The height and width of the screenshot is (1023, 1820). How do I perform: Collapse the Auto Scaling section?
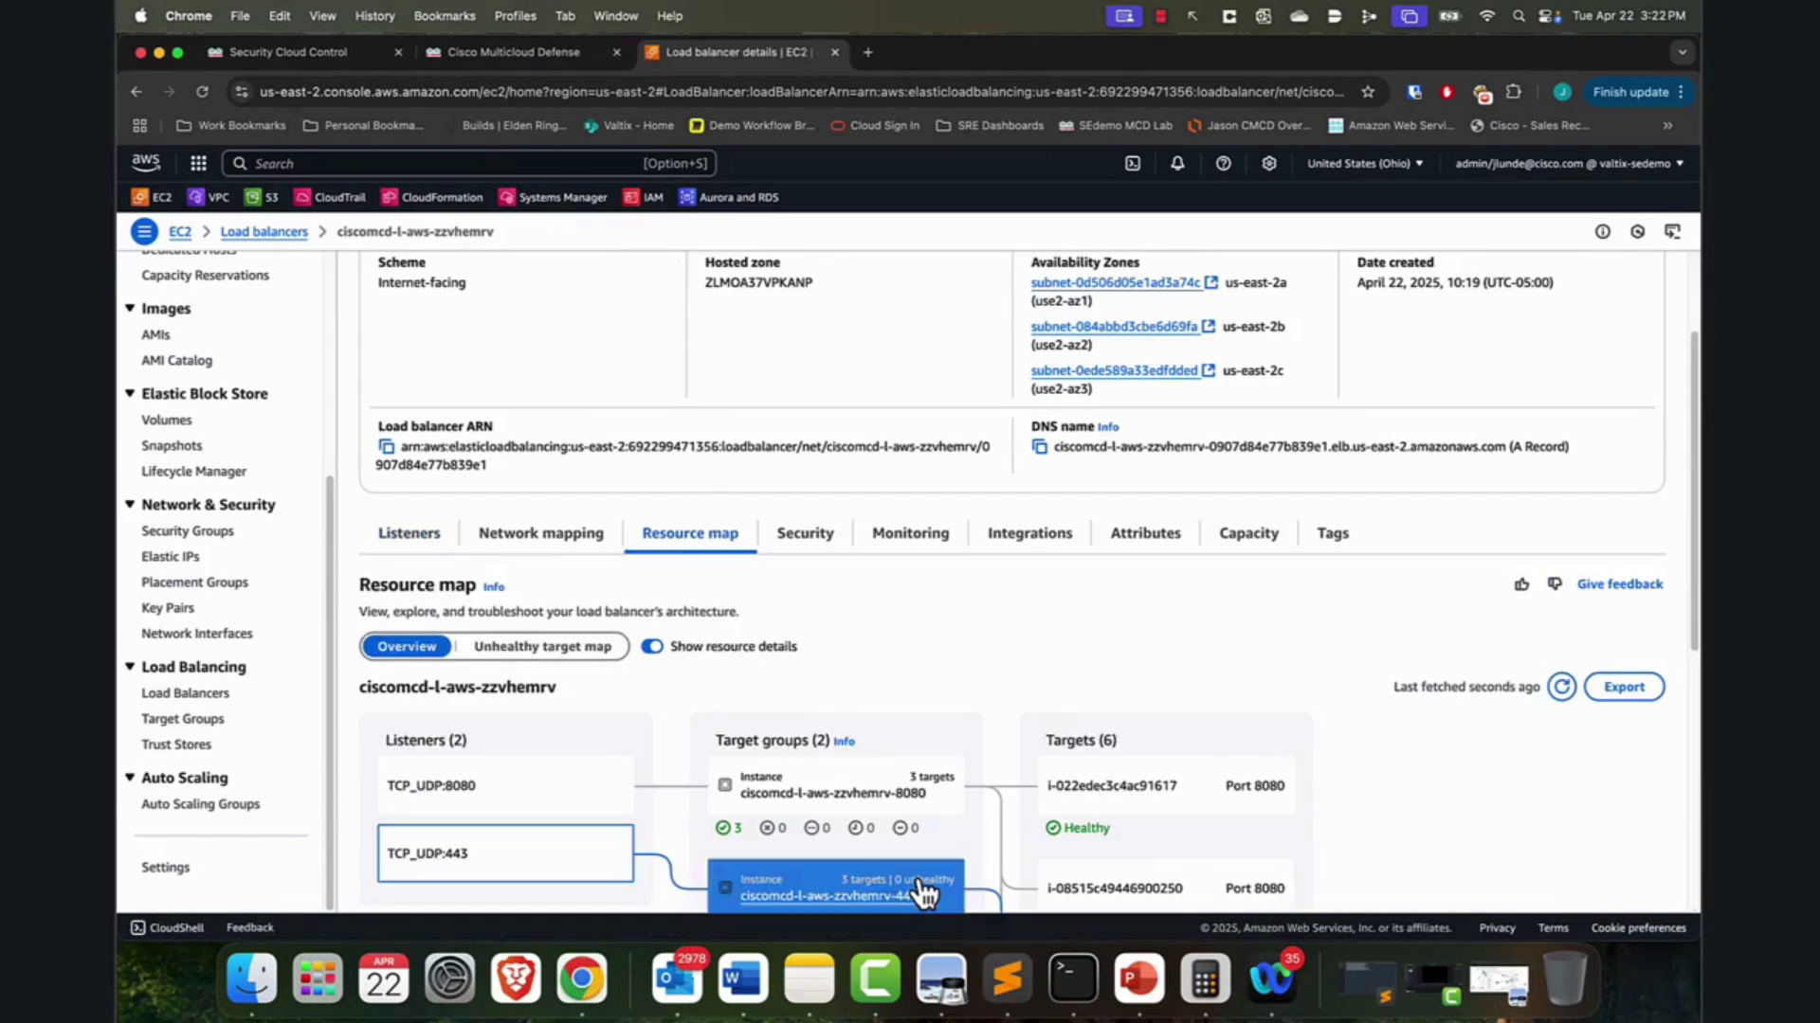click(x=130, y=778)
